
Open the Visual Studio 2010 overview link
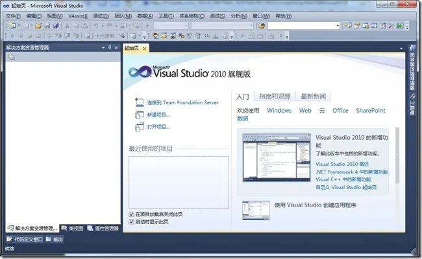pyautogui.click(x=341, y=164)
